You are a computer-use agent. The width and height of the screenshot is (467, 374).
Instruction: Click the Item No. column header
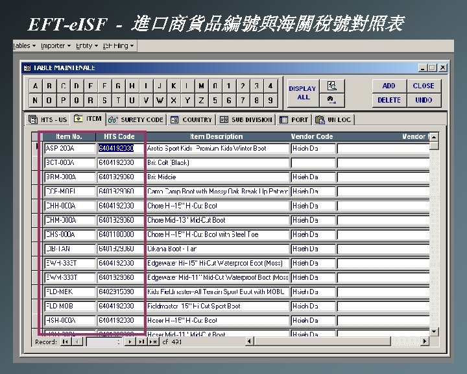click(x=69, y=136)
